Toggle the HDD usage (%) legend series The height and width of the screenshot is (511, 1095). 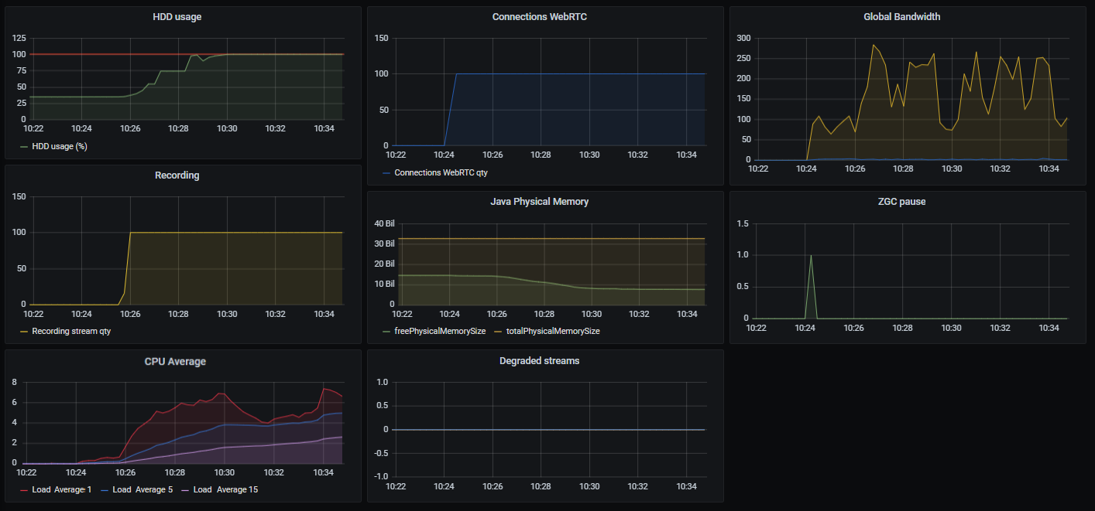(x=60, y=146)
